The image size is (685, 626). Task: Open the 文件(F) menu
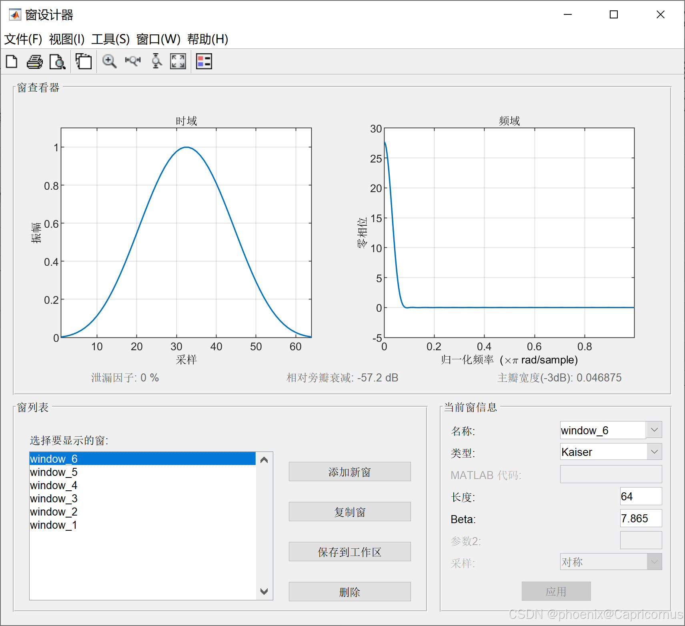pyautogui.click(x=23, y=39)
